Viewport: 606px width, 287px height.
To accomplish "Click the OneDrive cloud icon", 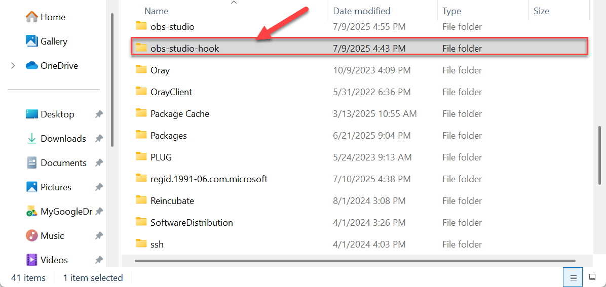I will coord(31,66).
